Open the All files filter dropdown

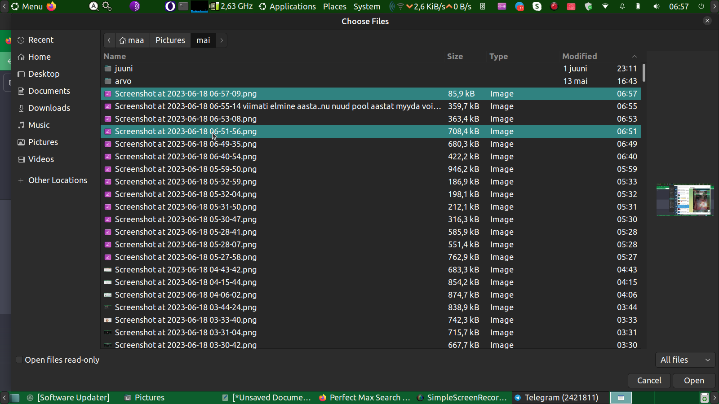tap(685, 360)
